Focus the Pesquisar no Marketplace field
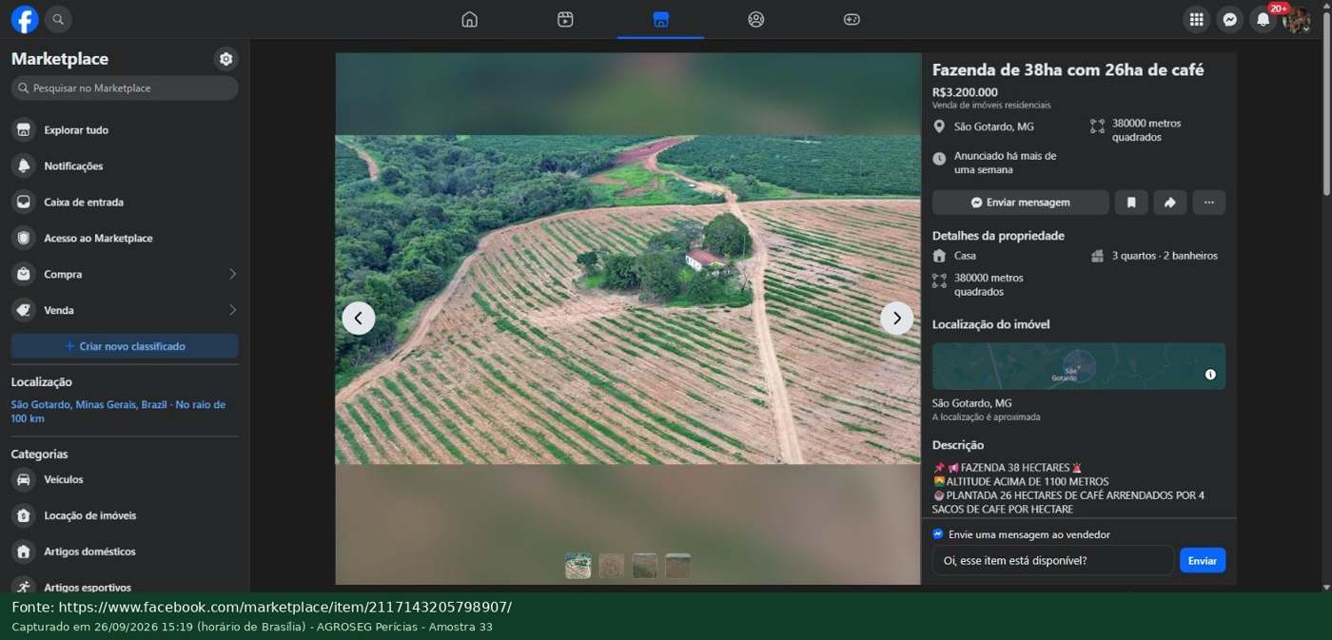Viewport: 1332px width, 640px height. coord(125,88)
